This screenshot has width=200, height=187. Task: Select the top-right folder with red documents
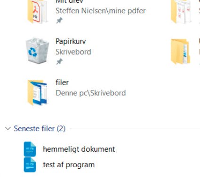click(x=181, y=12)
